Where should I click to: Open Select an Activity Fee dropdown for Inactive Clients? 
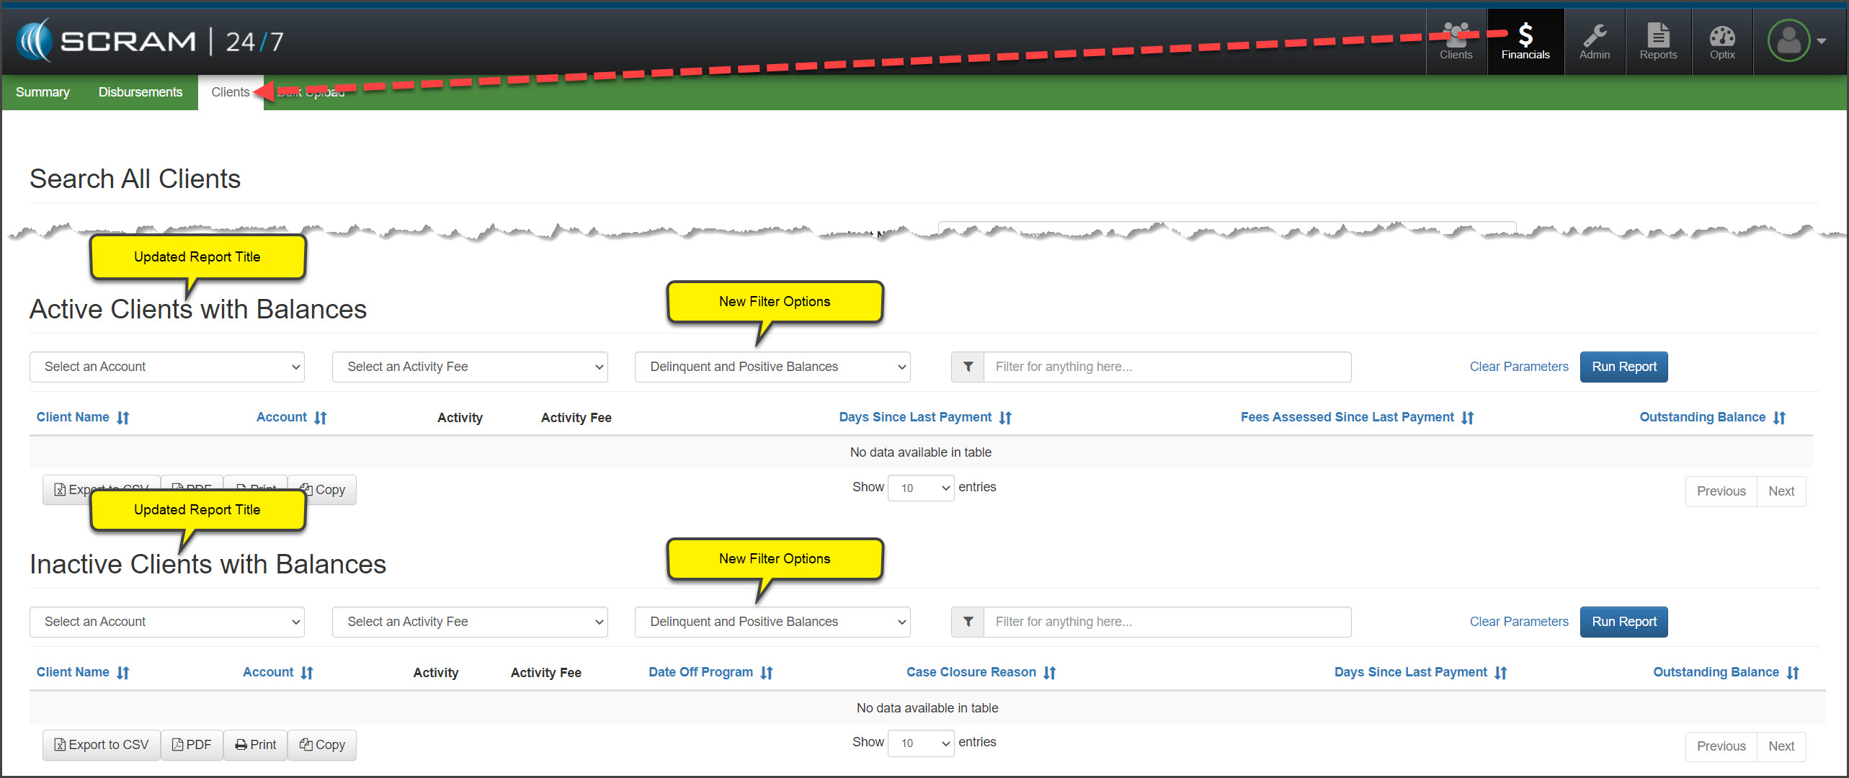tap(470, 622)
